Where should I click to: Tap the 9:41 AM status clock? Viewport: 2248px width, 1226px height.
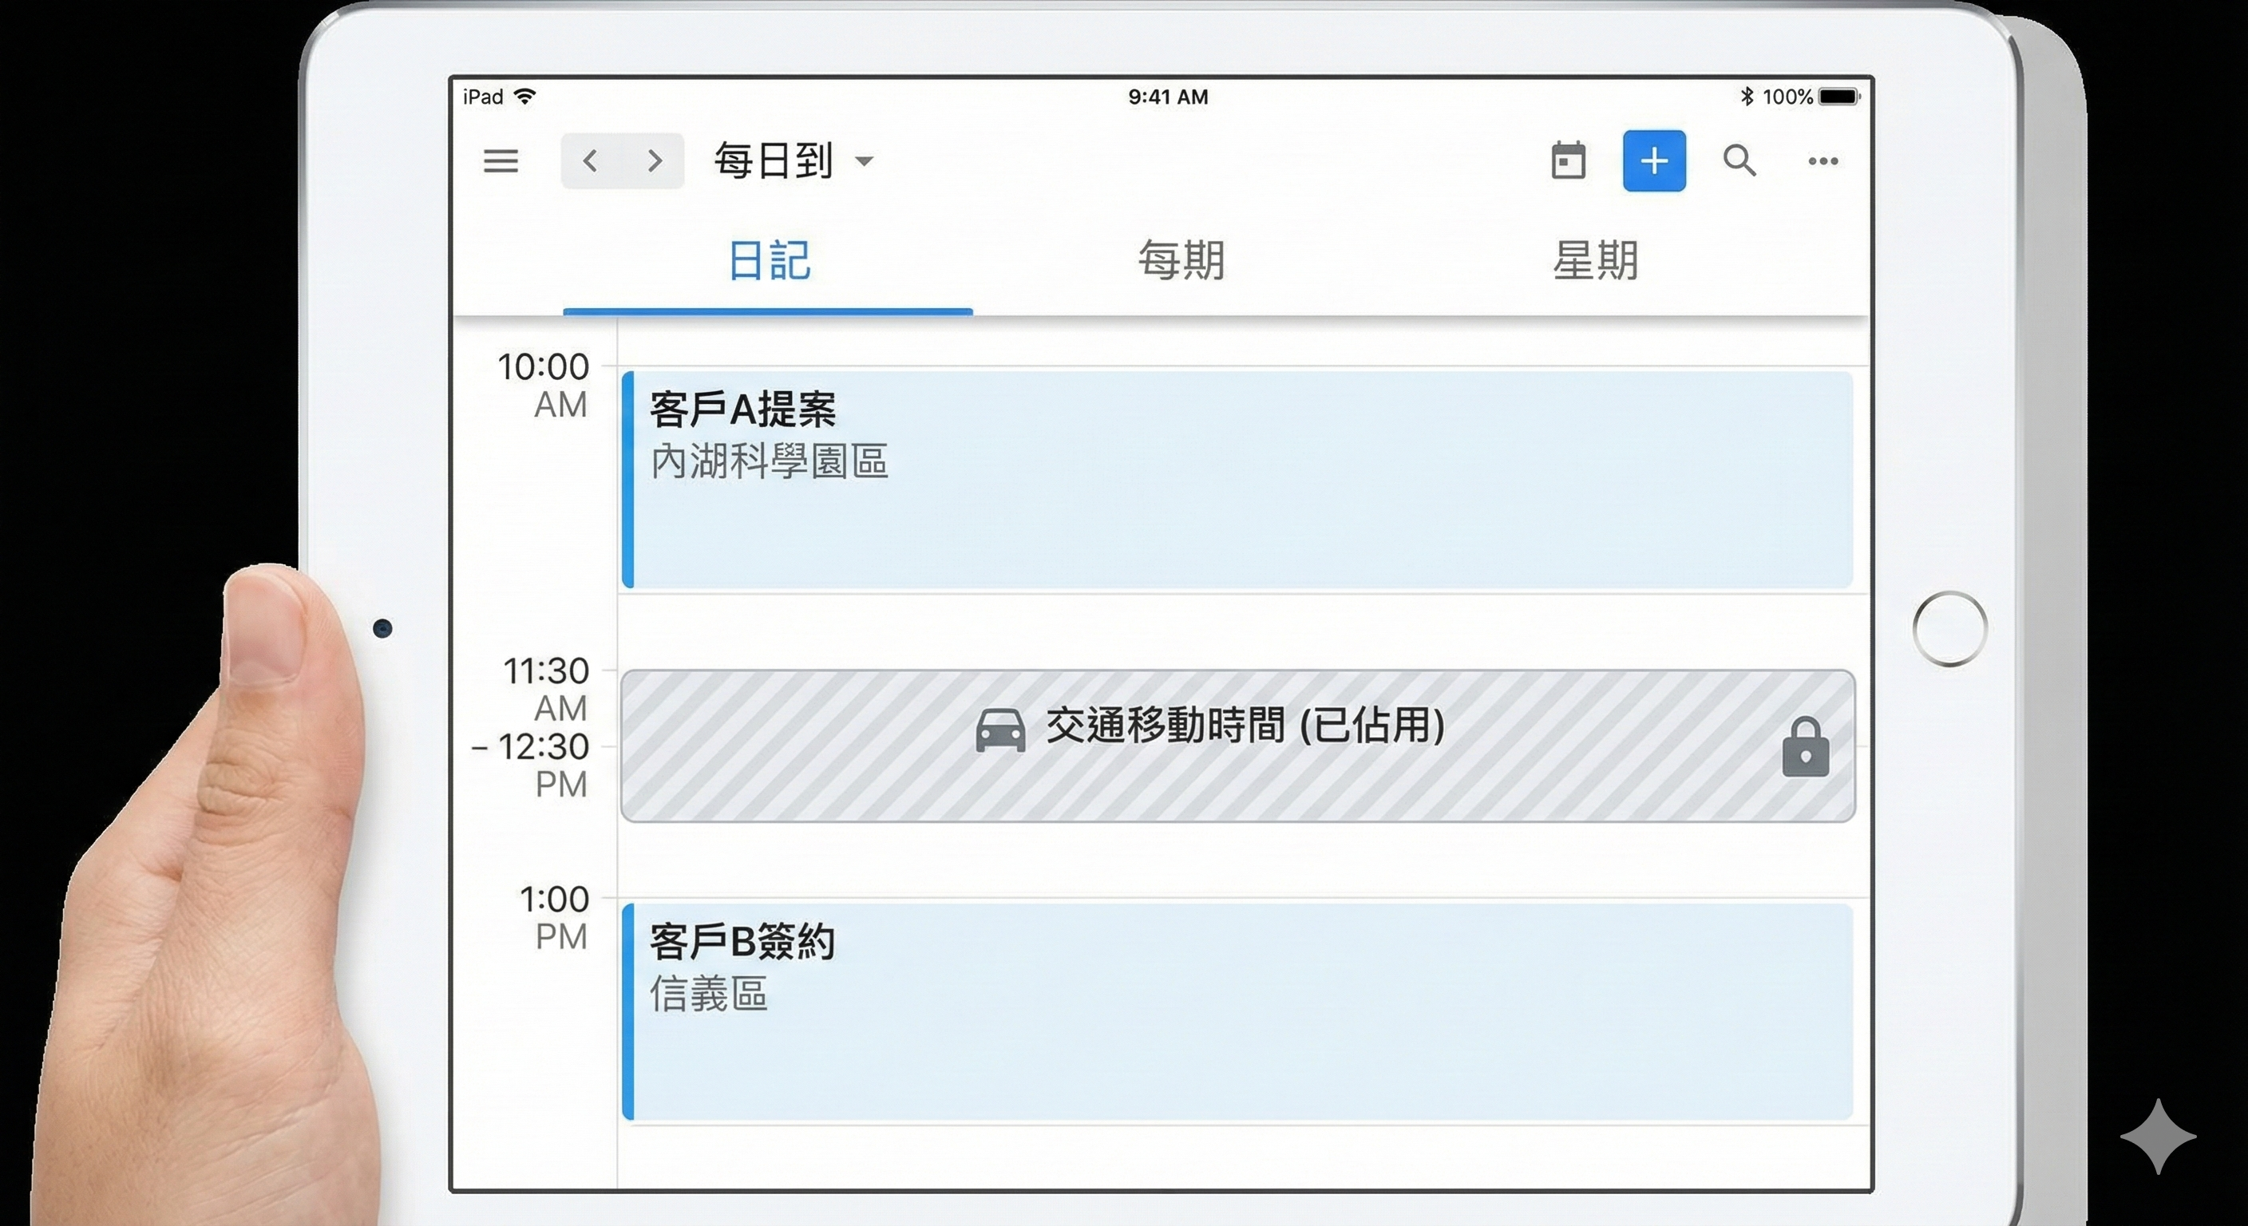[x=1168, y=97]
